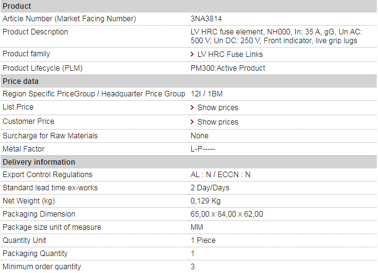Screen dimensions: 378x273
Task: Open the LV HRC Fuse Links link
Action: click(230, 54)
